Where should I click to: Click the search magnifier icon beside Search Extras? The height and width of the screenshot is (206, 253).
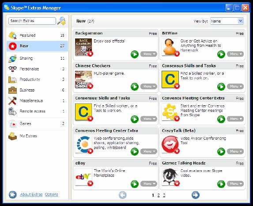[61, 21]
